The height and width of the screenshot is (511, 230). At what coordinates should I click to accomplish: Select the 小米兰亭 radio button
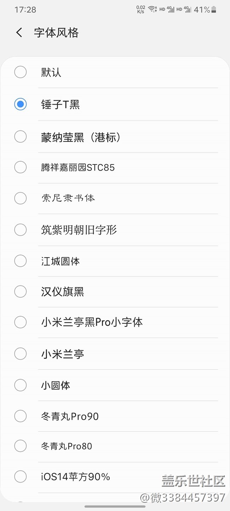20,354
